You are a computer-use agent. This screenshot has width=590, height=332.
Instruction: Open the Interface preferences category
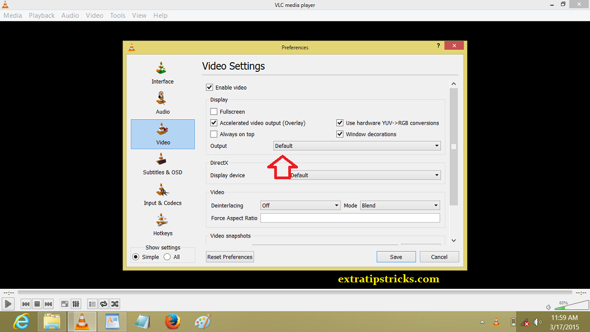pos(162,73)
